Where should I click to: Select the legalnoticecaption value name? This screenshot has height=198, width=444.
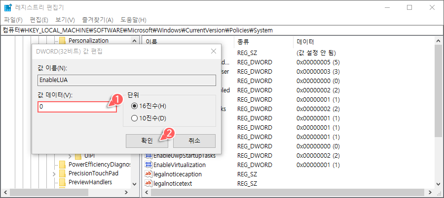177,174
